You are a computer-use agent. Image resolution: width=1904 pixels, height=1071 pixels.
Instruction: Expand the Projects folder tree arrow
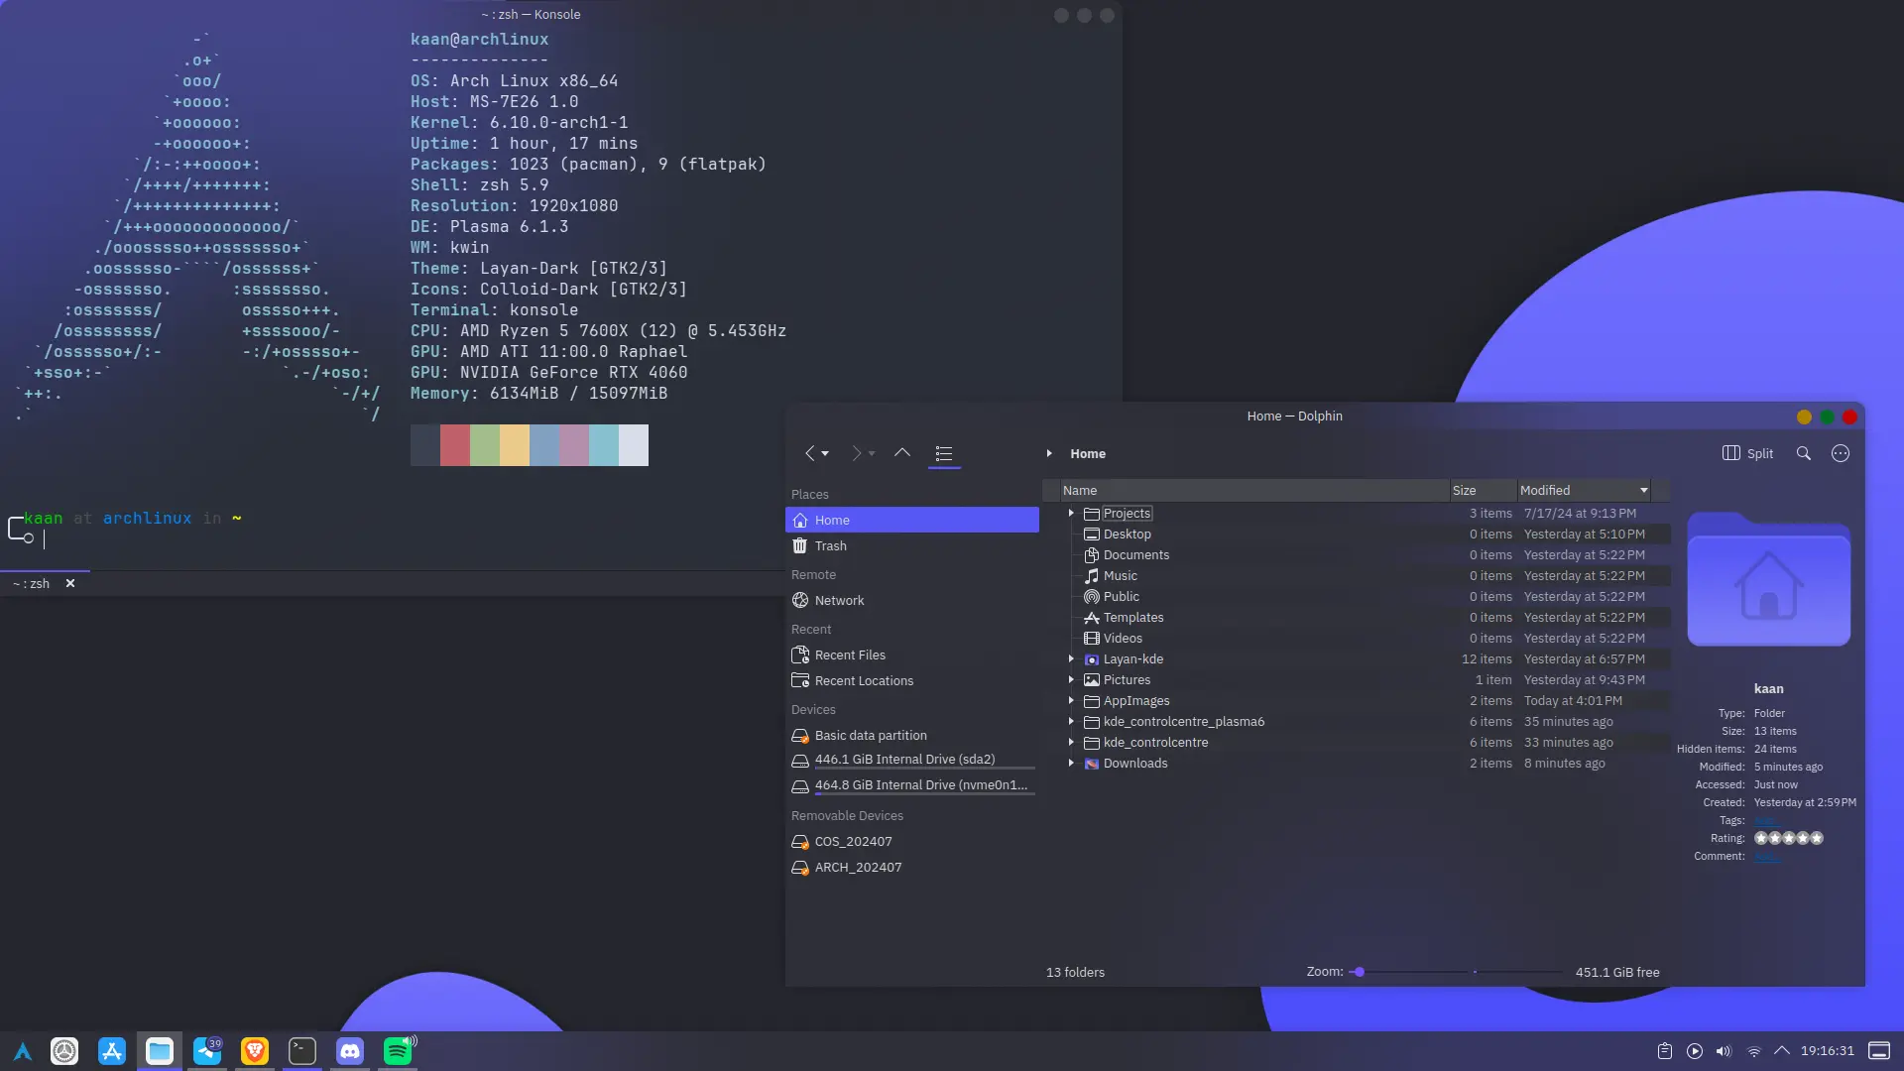click(x=1071, y=513)
